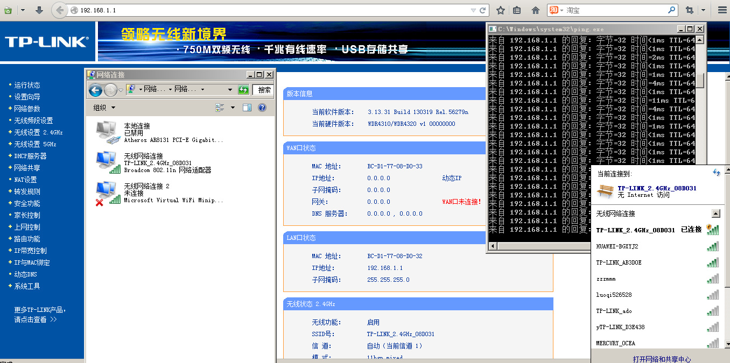
Task: Expand 无线设置 2.4GHz in sidebar
Action: 38,132
